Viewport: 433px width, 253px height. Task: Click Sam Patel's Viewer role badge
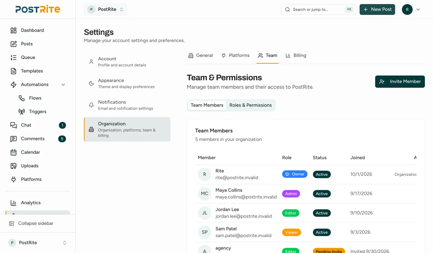pyautogui.click(x=291, y=232)
